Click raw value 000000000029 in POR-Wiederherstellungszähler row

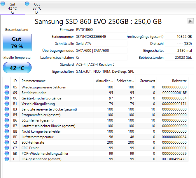(174, 154)
